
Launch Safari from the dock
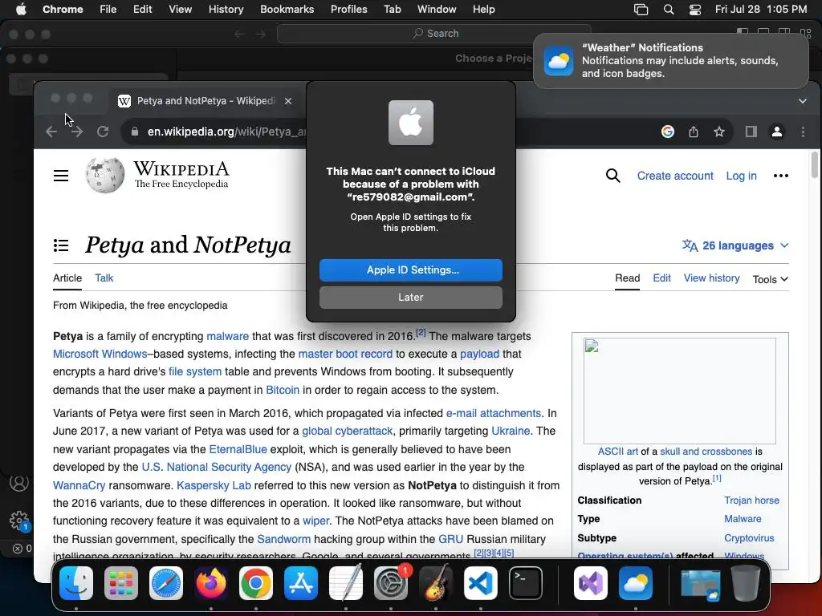point(166,583)
